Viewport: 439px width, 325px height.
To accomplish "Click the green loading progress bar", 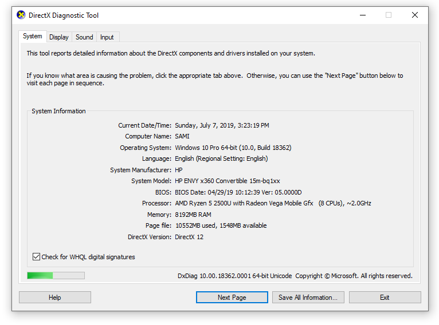I will click(x=56, y=276).
